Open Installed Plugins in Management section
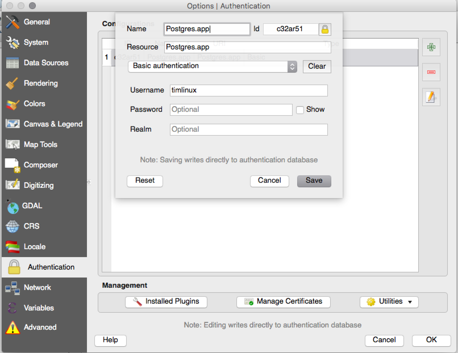Screen dimensions: 458x353 point(166,302)
